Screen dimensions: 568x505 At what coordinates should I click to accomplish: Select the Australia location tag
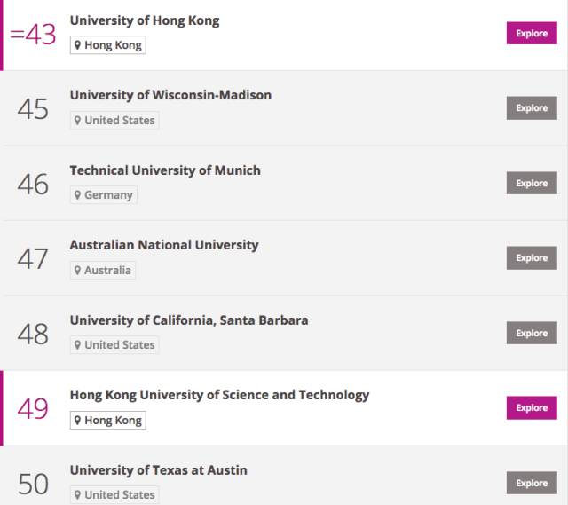103,271
